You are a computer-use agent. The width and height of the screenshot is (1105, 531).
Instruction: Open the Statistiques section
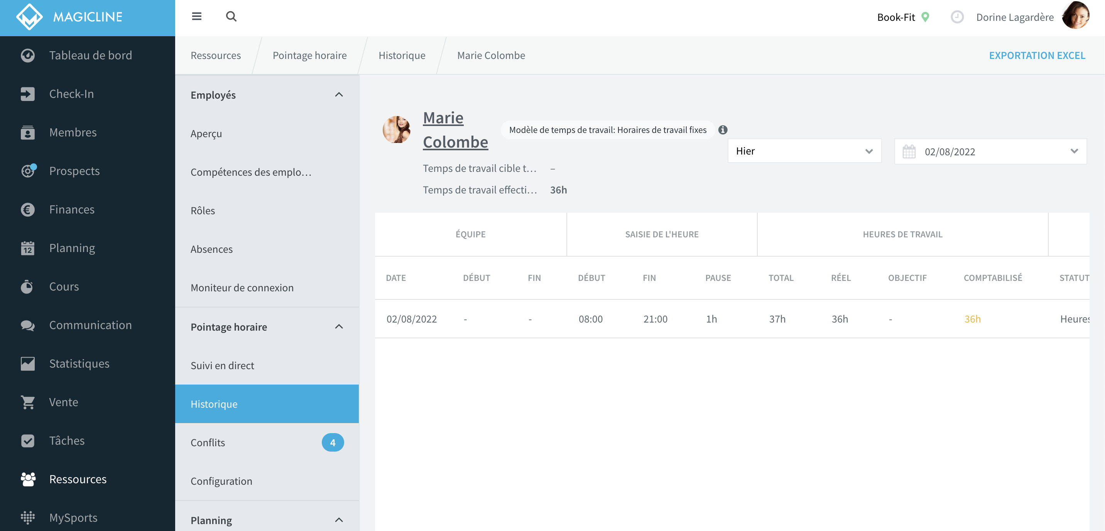tap(88, 364)
